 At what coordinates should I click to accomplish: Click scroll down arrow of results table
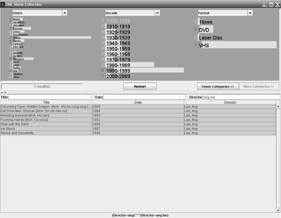278,210
